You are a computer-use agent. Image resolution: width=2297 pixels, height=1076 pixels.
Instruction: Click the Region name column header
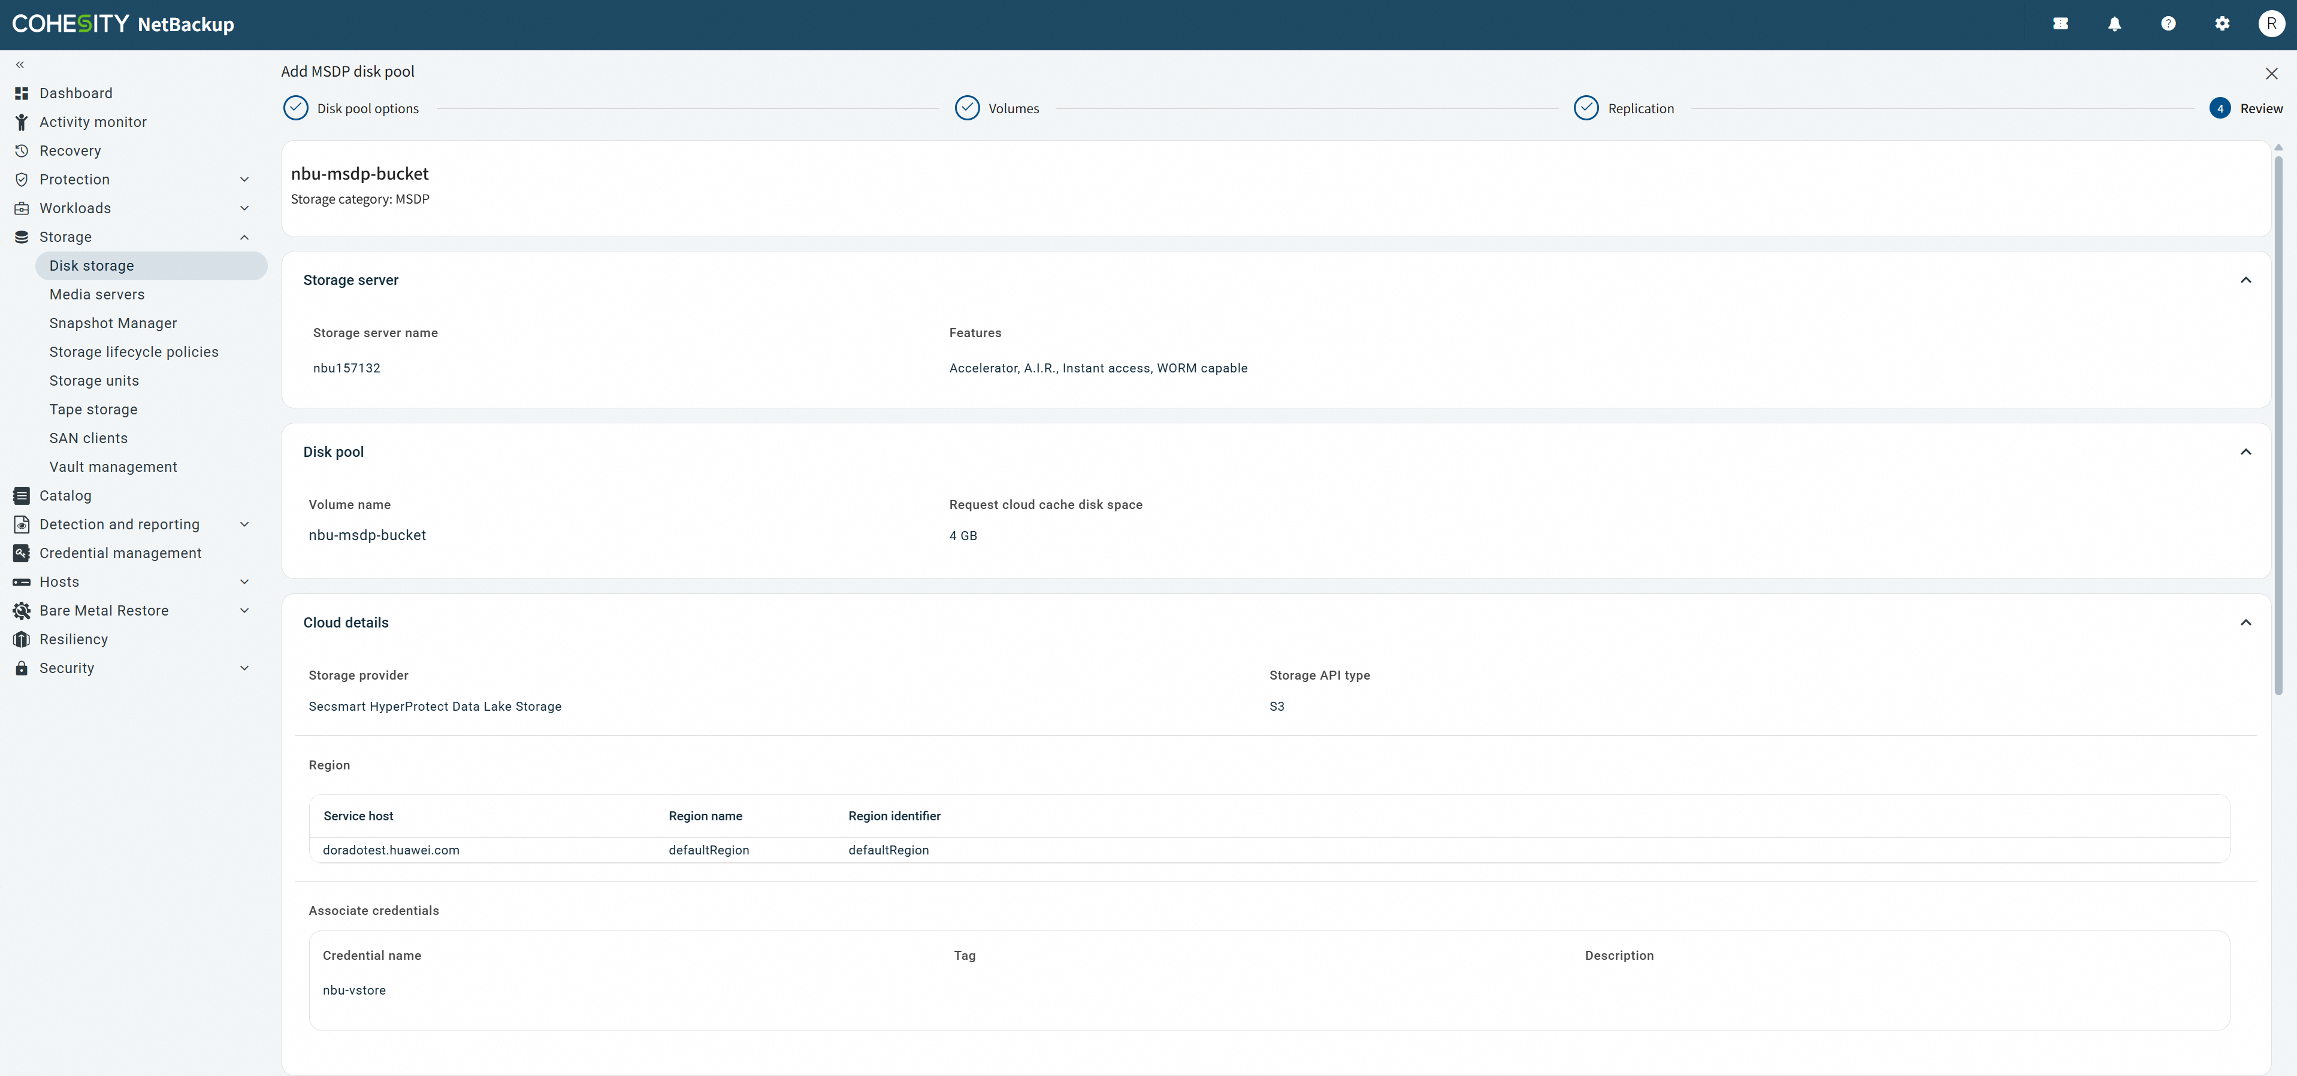[705, 817]
